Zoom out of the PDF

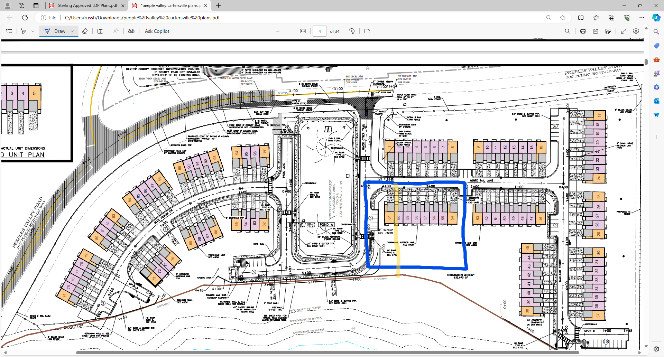coord(278,31)
